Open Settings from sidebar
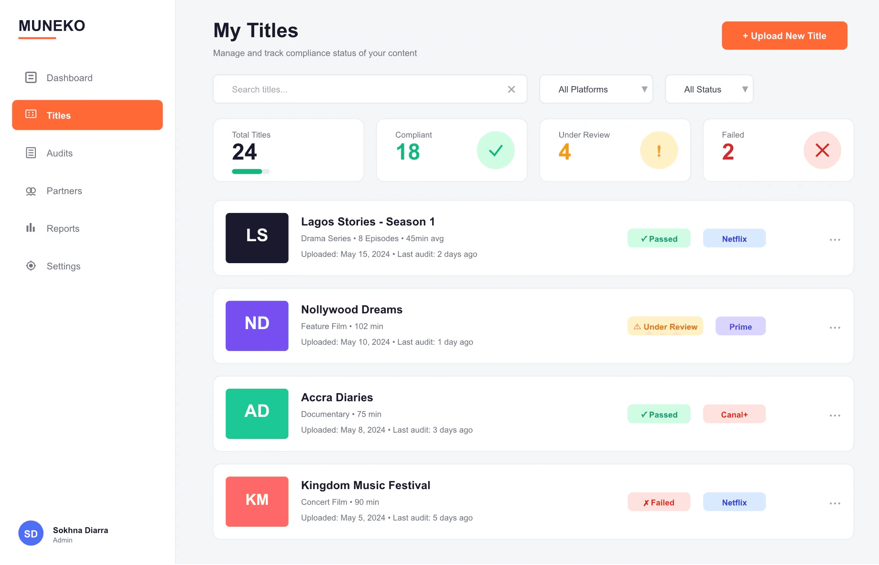Screen dimensions: 879x565 coord(87,266)
